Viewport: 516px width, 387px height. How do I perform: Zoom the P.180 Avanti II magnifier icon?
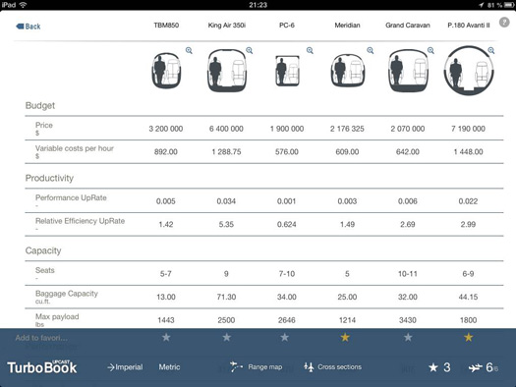tap(491, 50)
